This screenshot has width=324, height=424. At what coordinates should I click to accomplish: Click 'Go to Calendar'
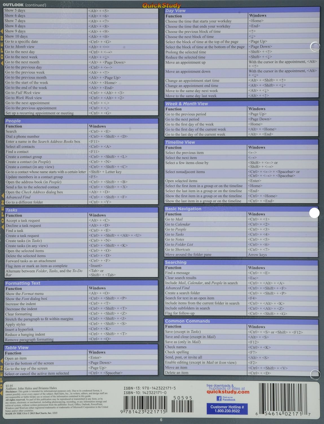(178, 224)
